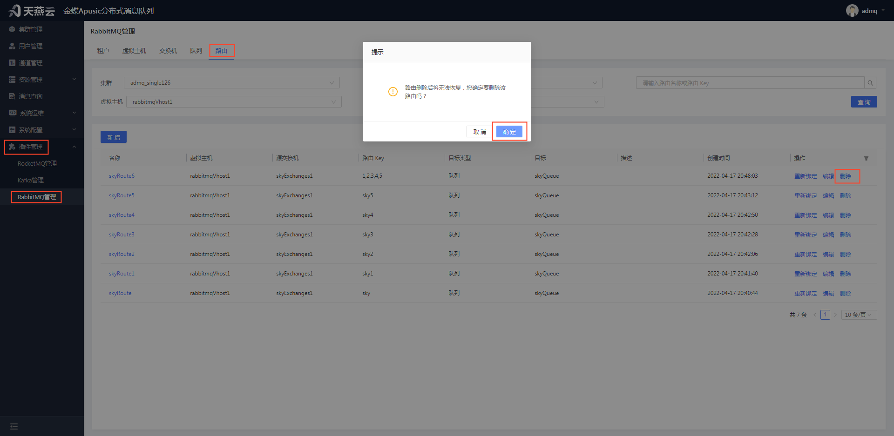Open the admq user dropdown arrow
Image resolution: width=894 pixels, height=436 pixels.
[883, 10]
